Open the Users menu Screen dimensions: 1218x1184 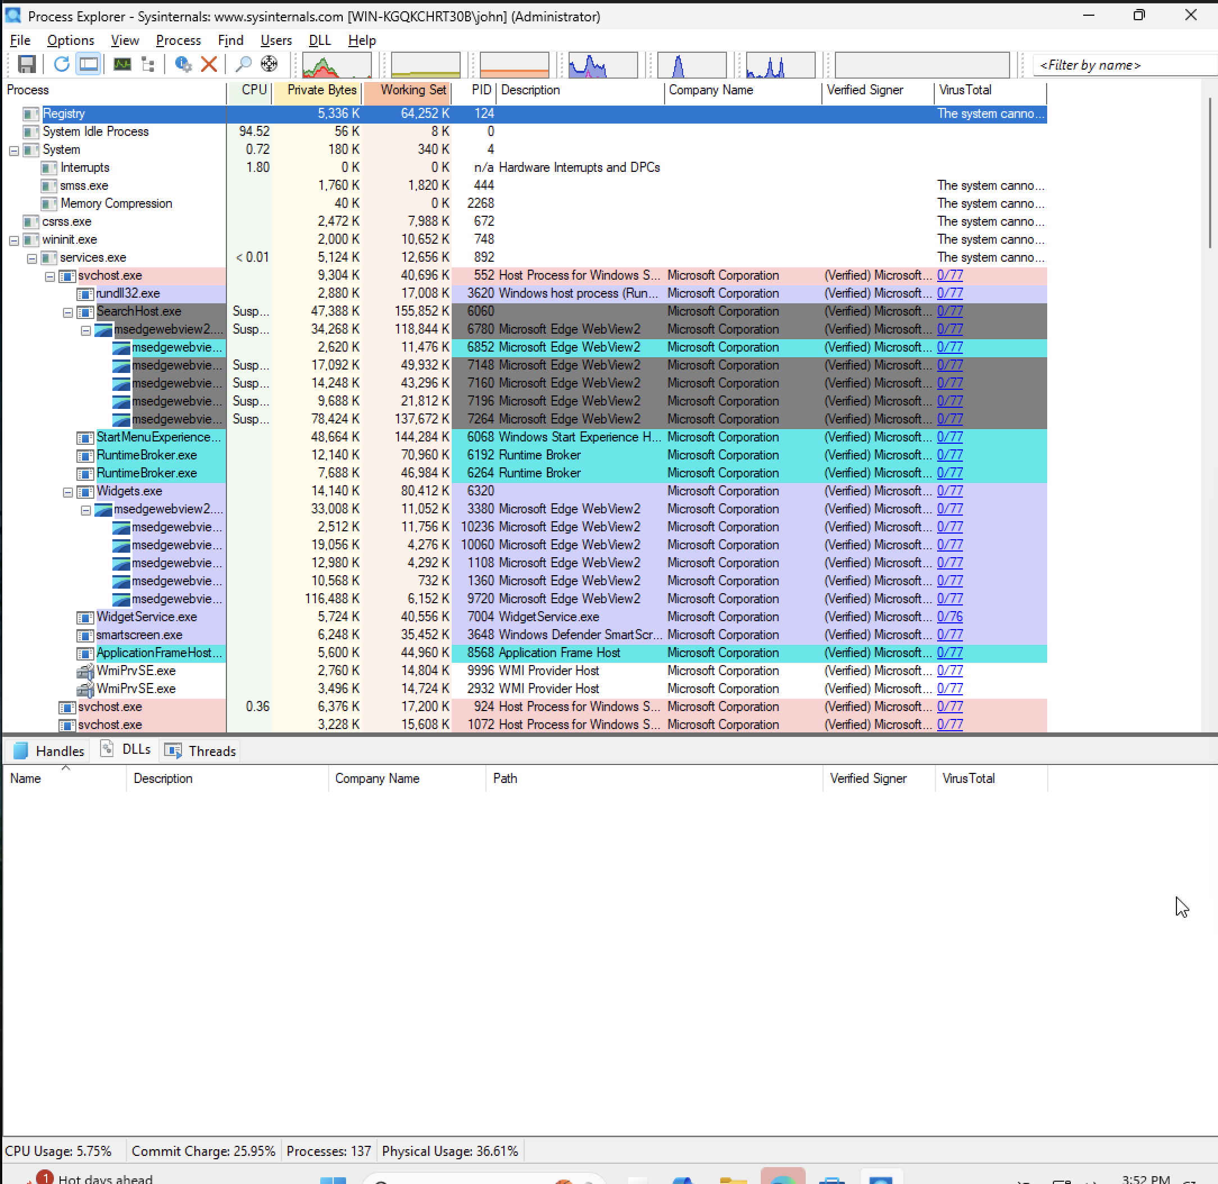tap(276, 40)
